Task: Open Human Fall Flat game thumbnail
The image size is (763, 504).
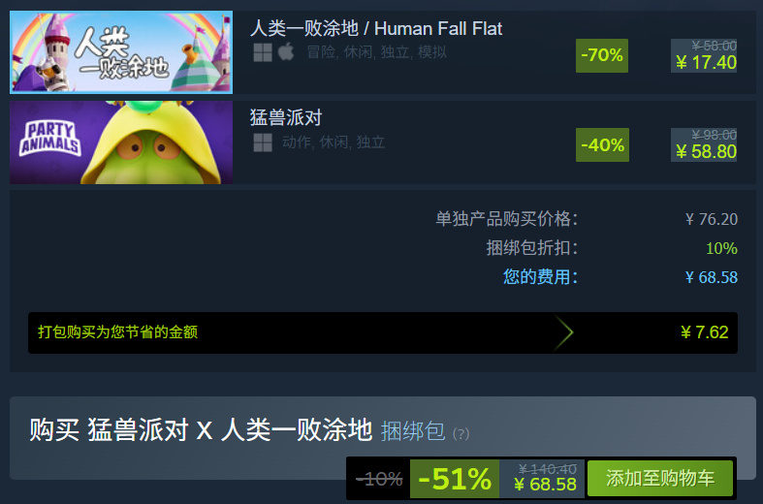Action: pyautogui.click(x=121, y=52)
